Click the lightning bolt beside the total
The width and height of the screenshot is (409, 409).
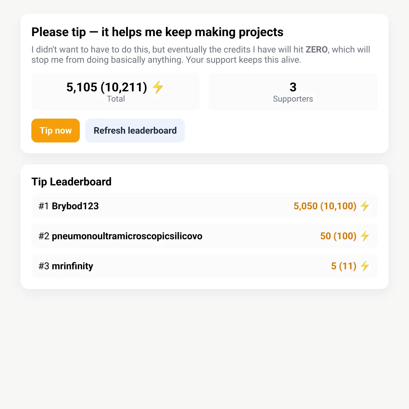(158, 87)
